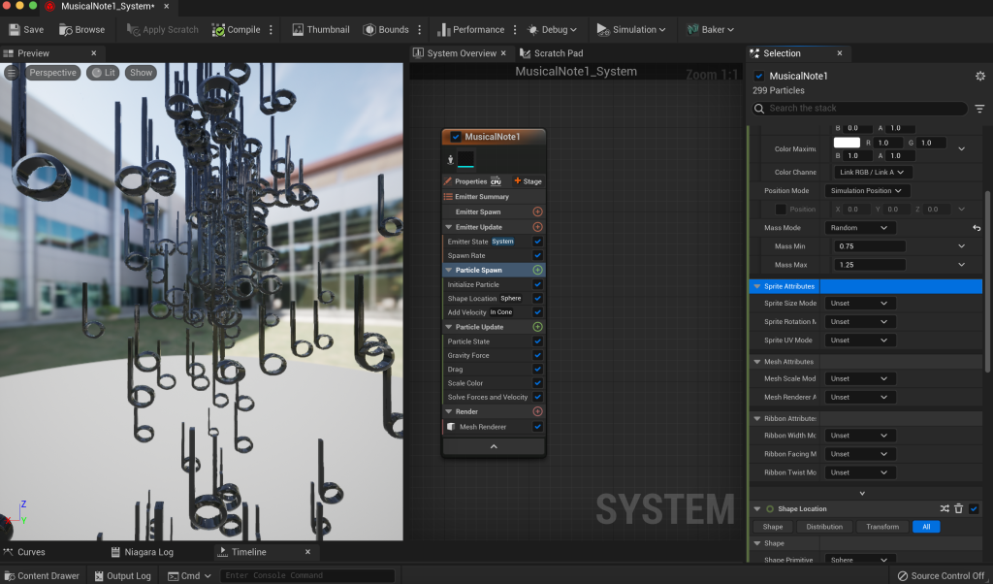Click the Save icon in the toolbar
Screen dimensions: 993x584
click(14, 29)
